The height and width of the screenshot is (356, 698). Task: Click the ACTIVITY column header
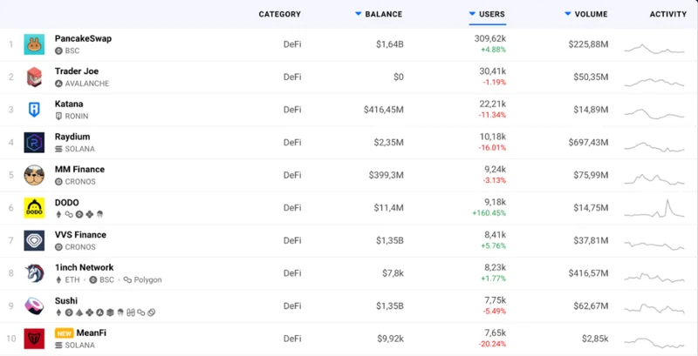click(668, 14)
